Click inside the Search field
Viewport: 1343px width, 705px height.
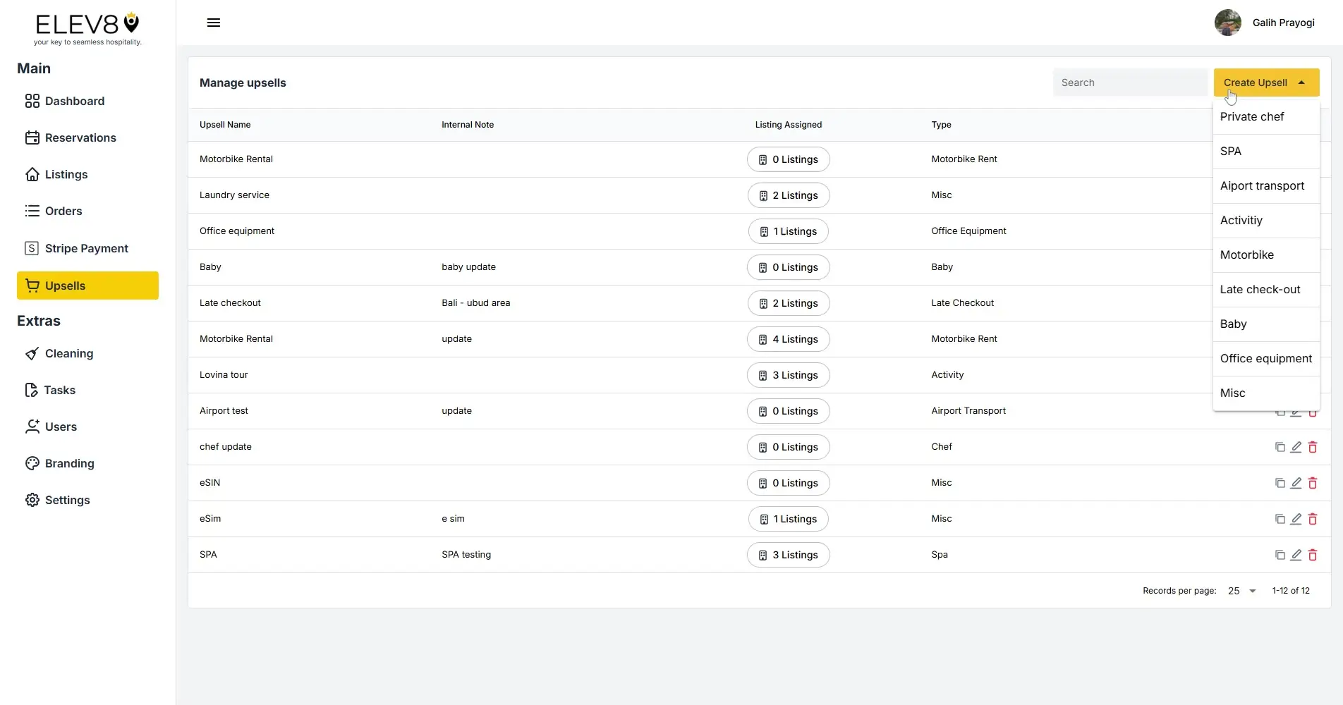(x=1129, y=82)
